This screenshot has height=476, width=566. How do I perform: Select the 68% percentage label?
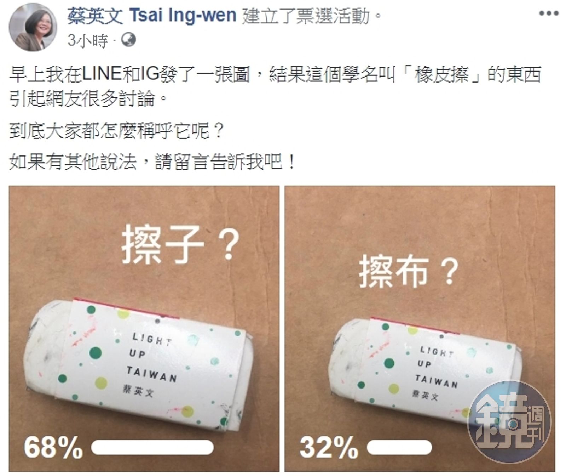(x=53, y=447)
